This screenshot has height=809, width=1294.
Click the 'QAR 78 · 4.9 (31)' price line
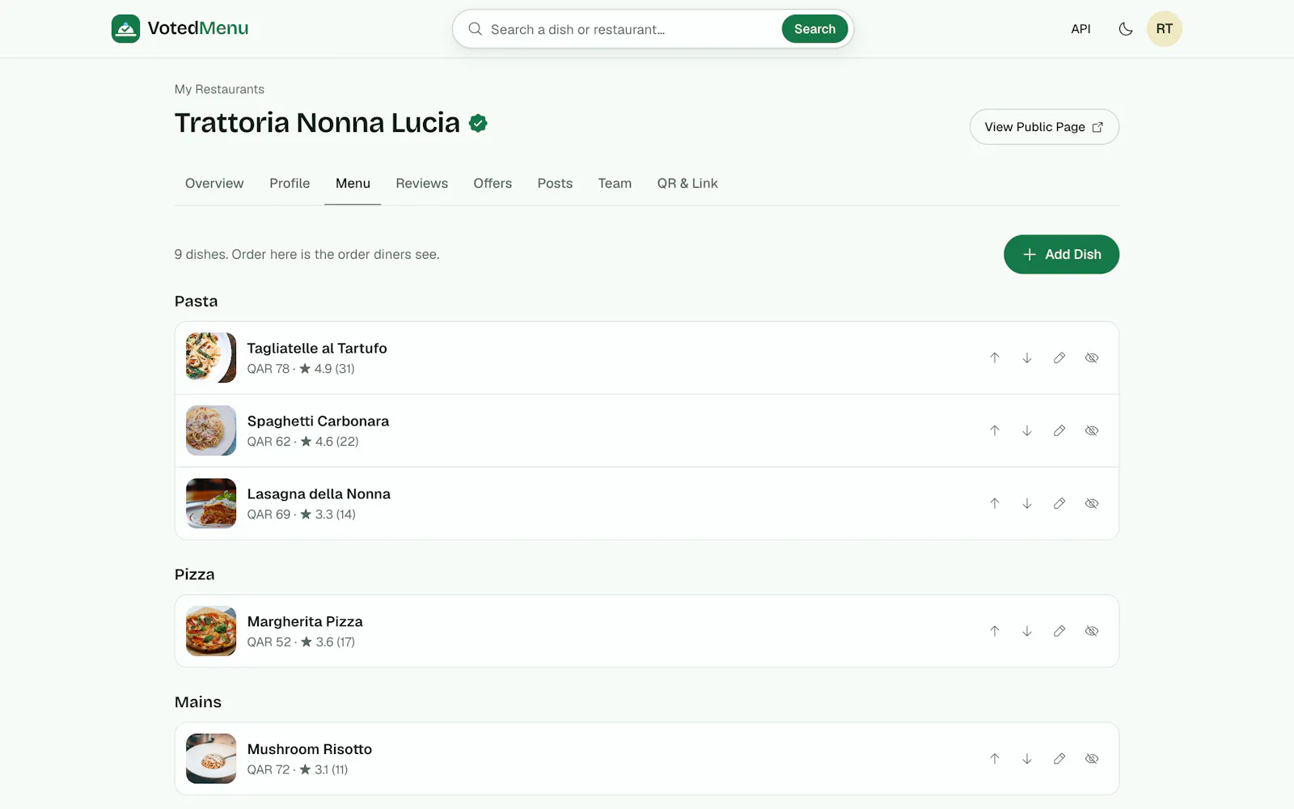[301, 369]
